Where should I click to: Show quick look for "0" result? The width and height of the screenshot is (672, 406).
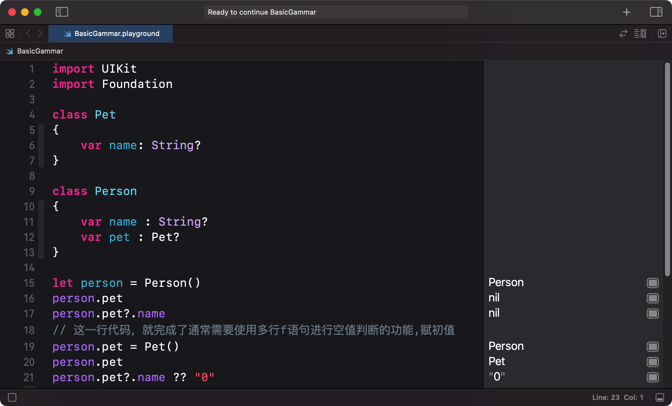tap(653, 377)
